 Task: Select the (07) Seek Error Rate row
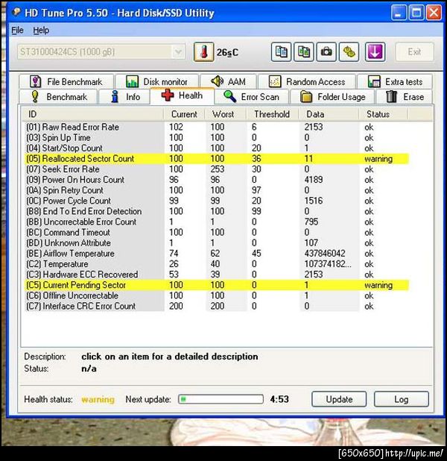point(215,169)
